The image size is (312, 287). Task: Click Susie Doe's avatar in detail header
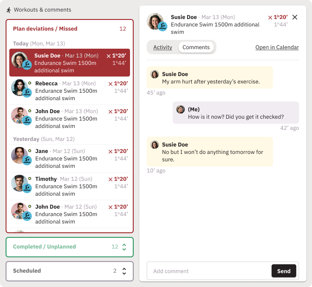click(156, 21)
